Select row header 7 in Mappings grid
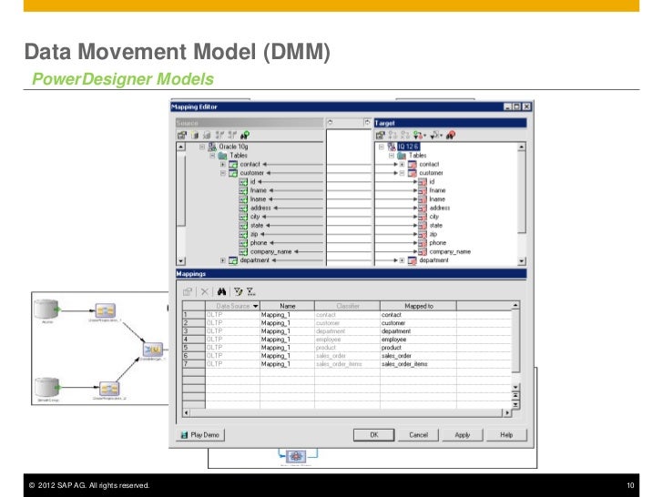Viewport: 663px width, 497px height. [194, 364]
